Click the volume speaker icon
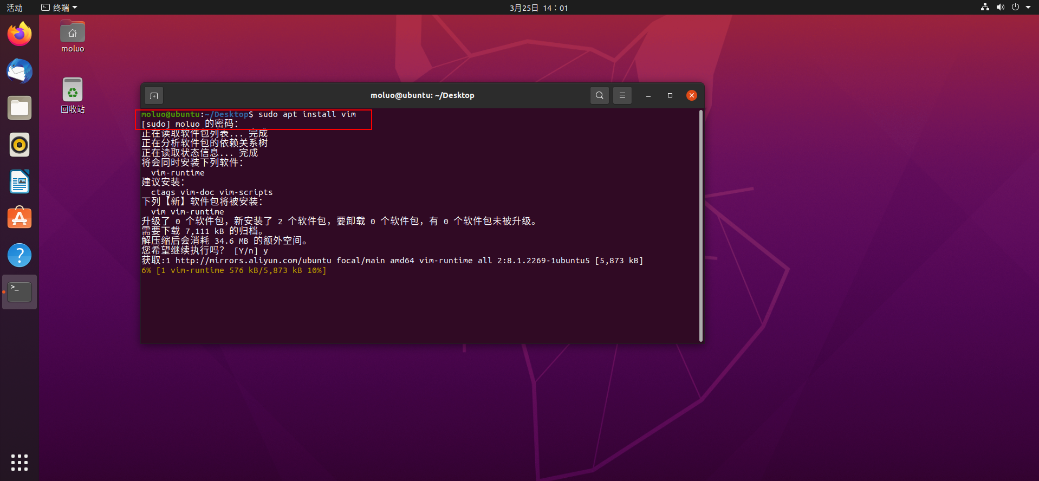The image size is (1039, 481). pyautogui.click(x=1000, y=7)
